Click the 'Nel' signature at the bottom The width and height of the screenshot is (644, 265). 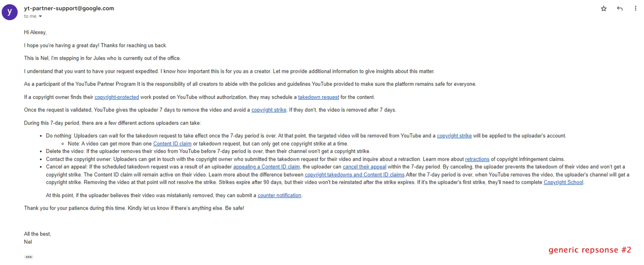pos(28,242)
